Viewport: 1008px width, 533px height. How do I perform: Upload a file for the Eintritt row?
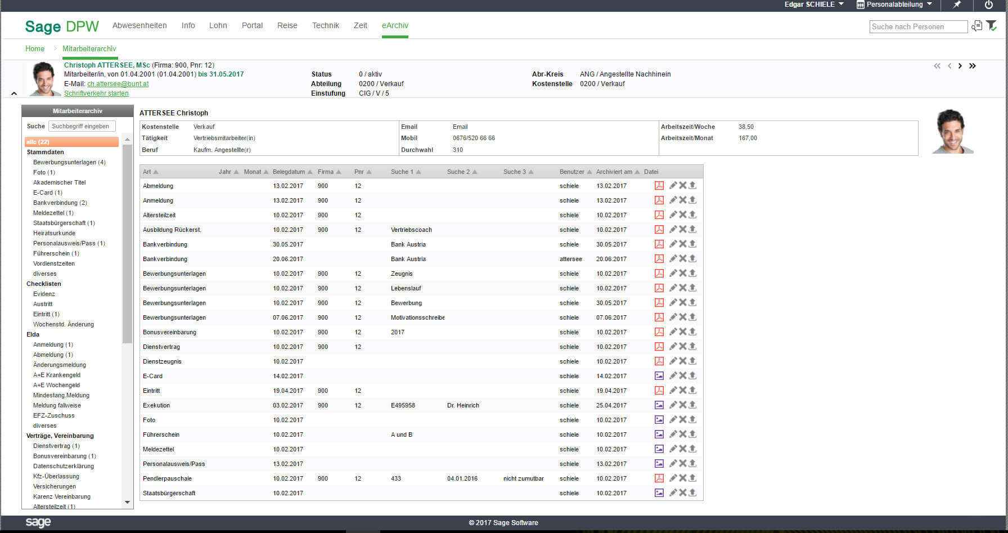point(692,390)
